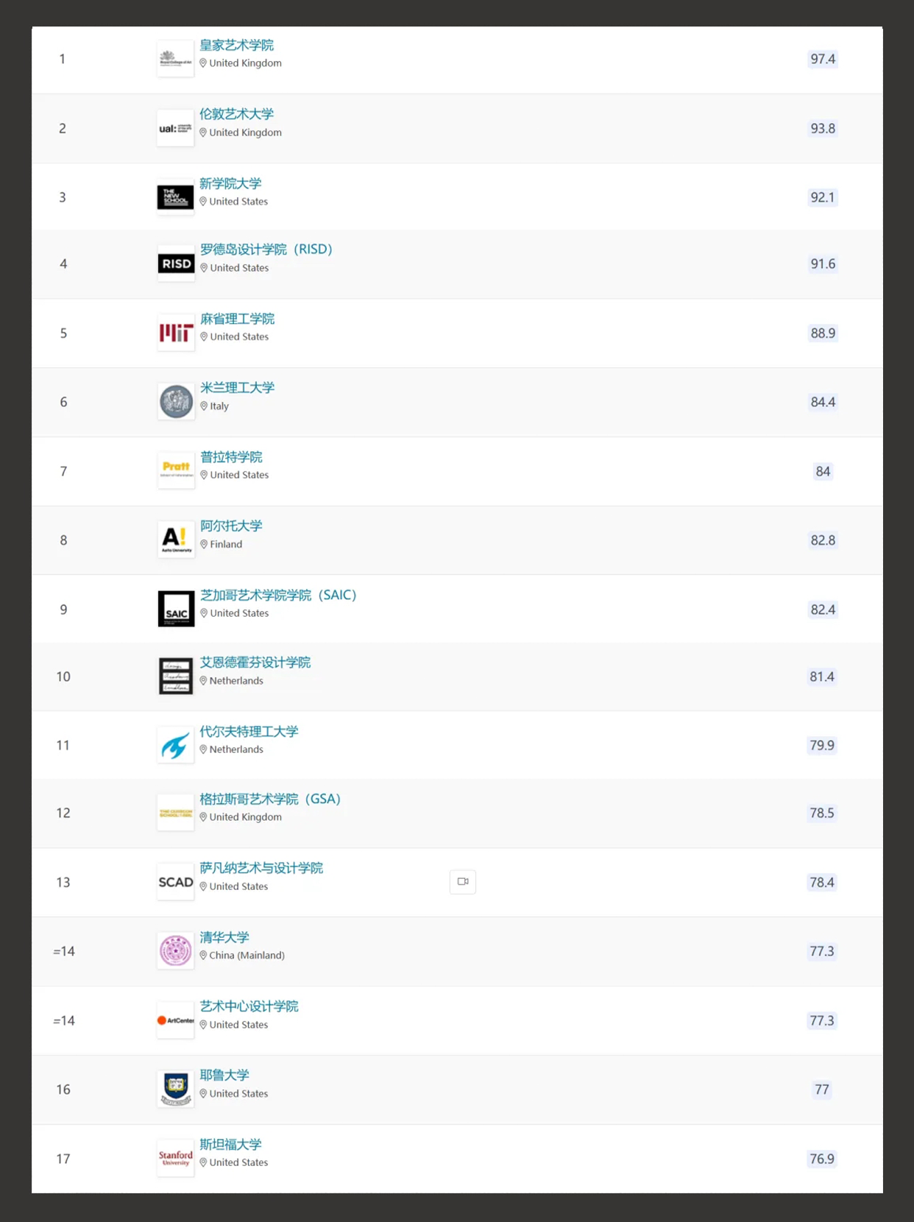This screenshot has width=914, height=1222.
Task: Open the 伦敦艺术大学 link
Action: (236, 114)
